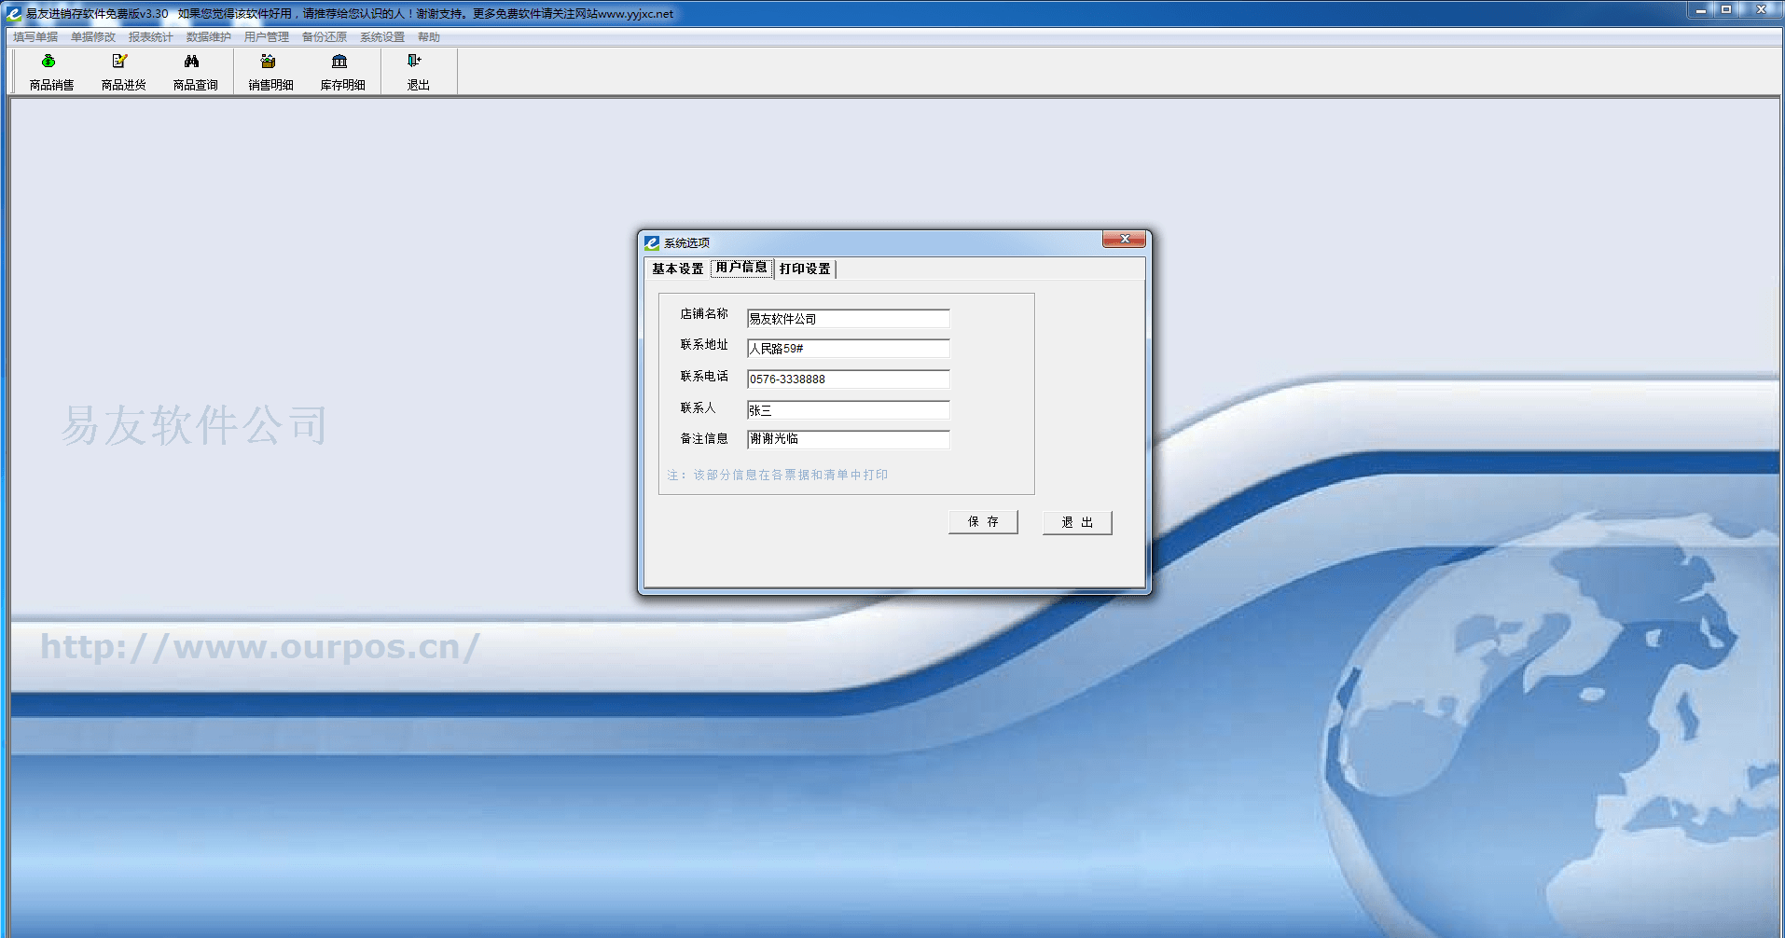Viewport: 1785px width, 938px height.
Task: Open the 填写单据 menu
Action: (35, 37)
